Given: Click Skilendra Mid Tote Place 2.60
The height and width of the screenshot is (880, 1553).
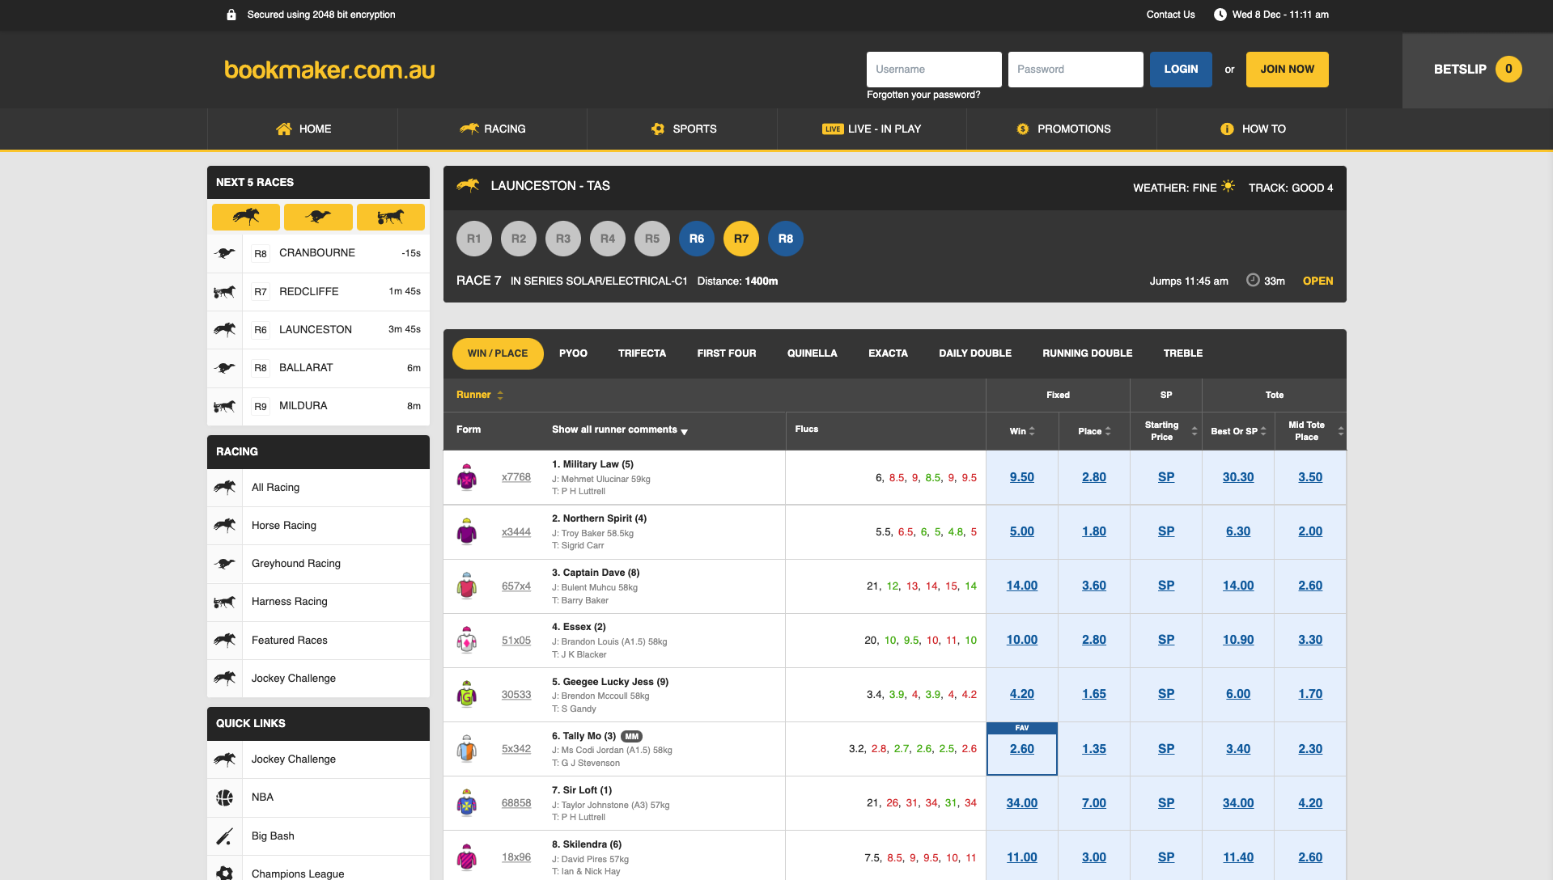Looking at the screenshot, I should click(x=1309, y=857).
